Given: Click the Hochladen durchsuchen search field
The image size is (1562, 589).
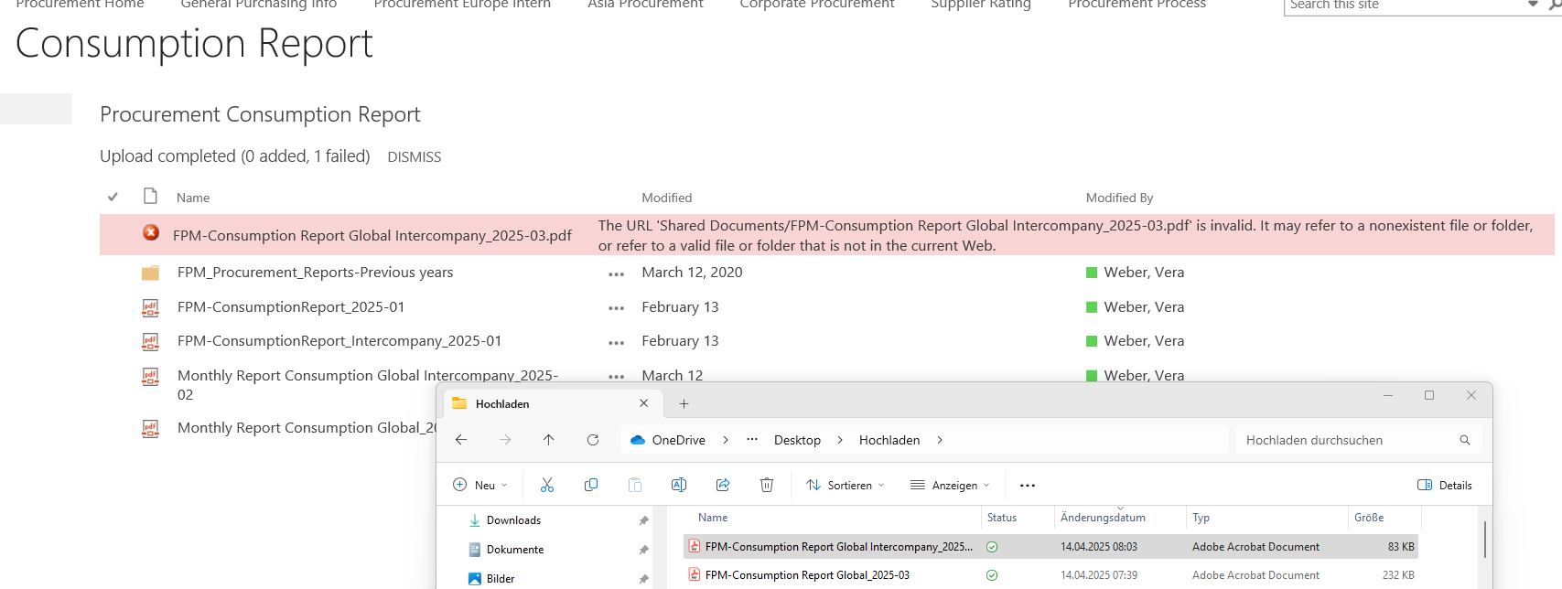Looking at the screenshot, I should pyautogui.click(x=1345, y=440).
